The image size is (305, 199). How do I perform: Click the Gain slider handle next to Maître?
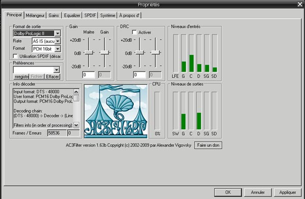pos(104,52)
